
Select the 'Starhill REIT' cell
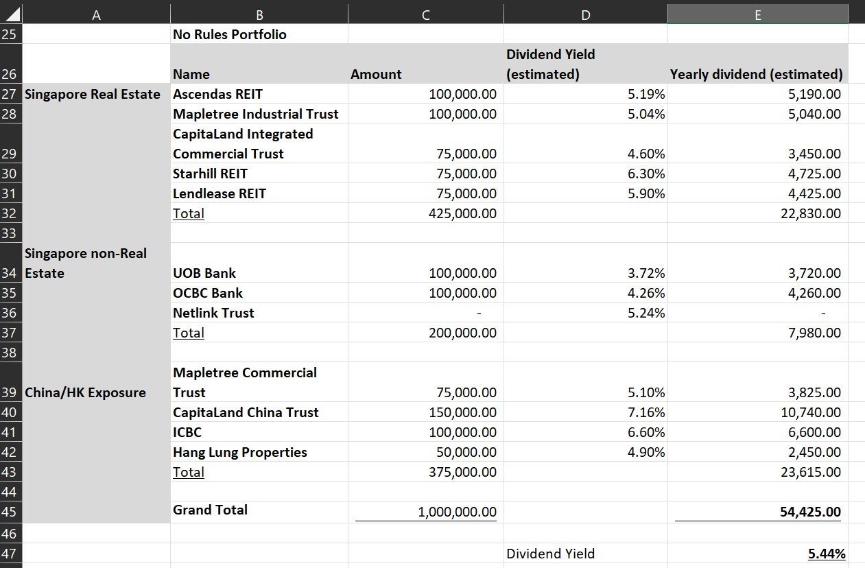259,174
